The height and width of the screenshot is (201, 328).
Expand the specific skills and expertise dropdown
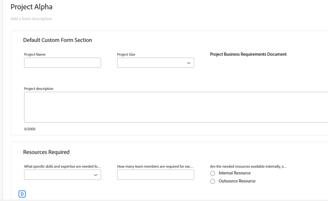click(x=63, y=175)
